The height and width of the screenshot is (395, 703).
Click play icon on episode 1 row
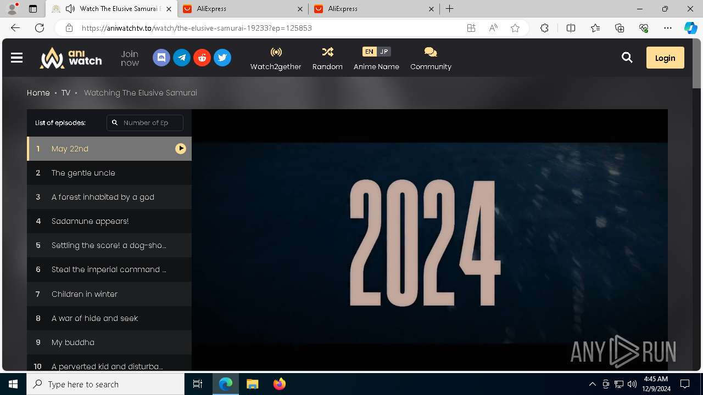pyautogui.click(x=181, y=149)
